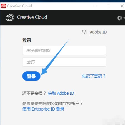Open the 忘记了密码？ link
The width and height of the screenshot is (125, 125).
pos(94,76)
